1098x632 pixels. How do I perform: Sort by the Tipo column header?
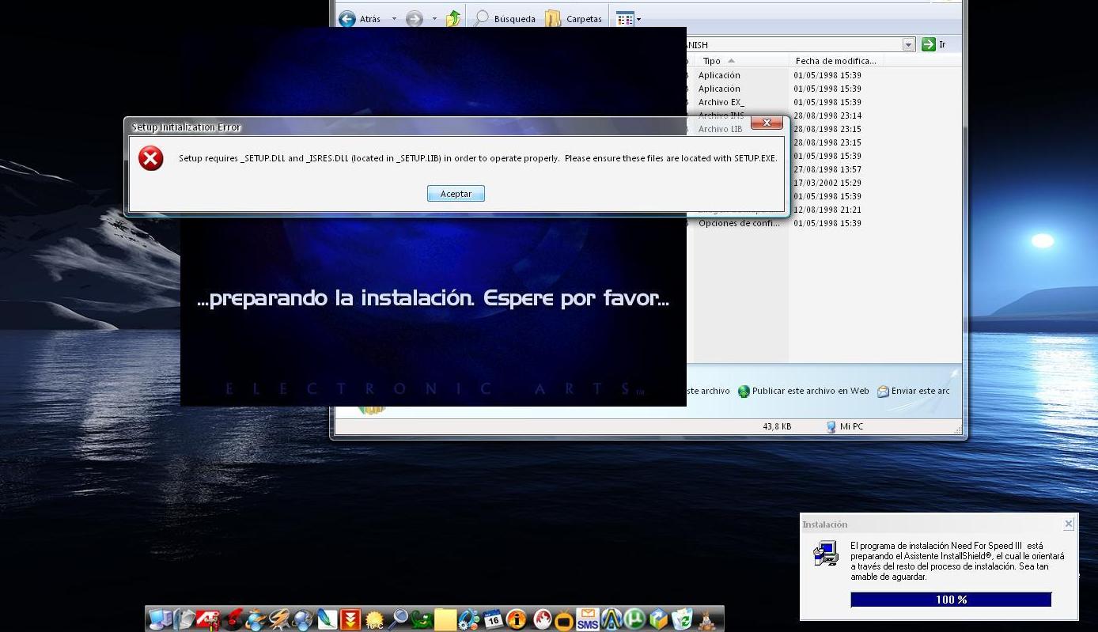(740, 61)
